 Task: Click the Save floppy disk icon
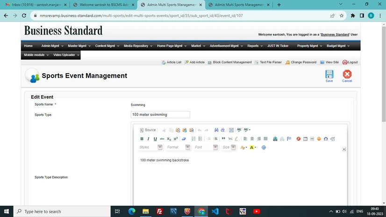coord(329,75)
